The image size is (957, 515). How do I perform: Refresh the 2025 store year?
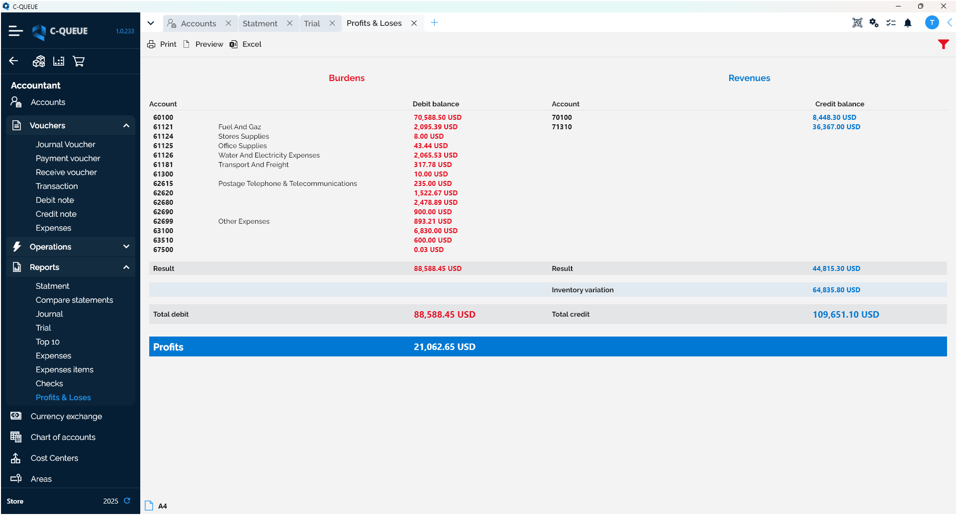[x=127, y=501]
